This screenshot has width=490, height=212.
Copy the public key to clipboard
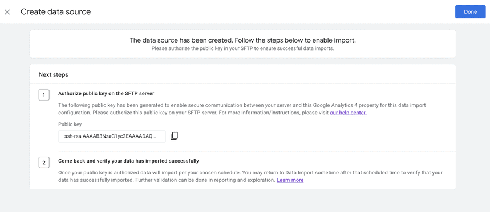174,136
